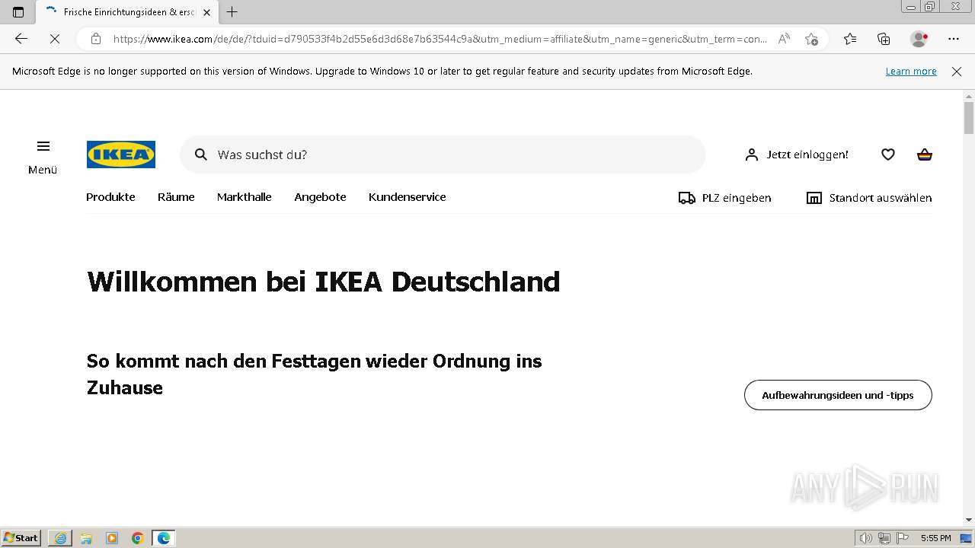Open Edge Settings and more menu
This screenshot has width=975, height=548.
(954, 39)
